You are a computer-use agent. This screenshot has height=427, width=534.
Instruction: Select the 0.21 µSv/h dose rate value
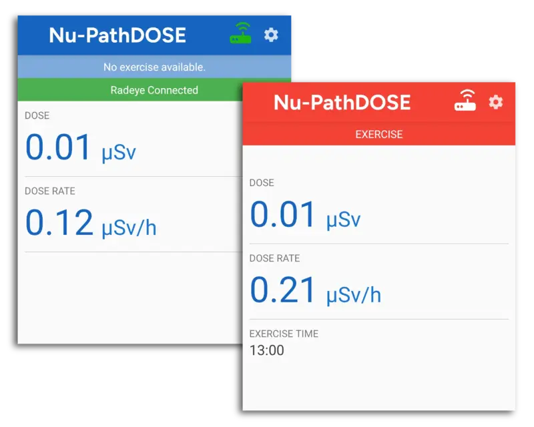[316, 290]
